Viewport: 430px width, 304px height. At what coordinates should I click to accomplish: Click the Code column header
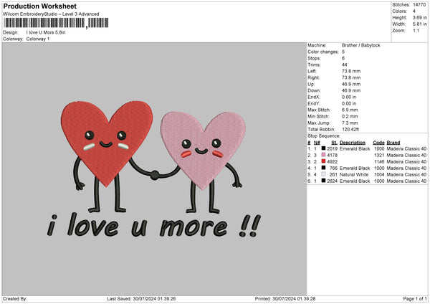pyautogui.click(x=378, y=142)
